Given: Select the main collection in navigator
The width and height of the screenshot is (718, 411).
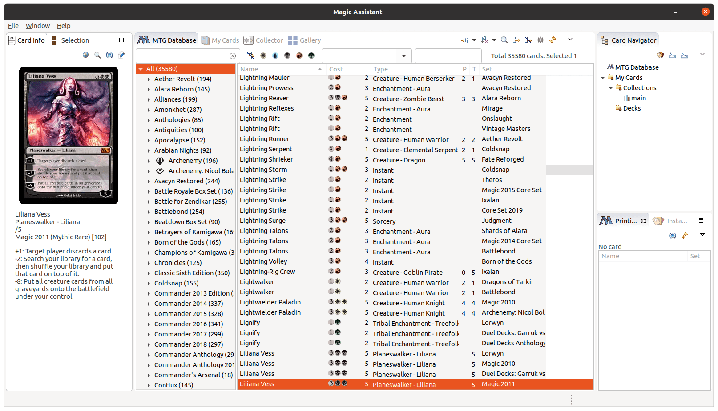Looking at the screenshot, I should coord(634,98).
